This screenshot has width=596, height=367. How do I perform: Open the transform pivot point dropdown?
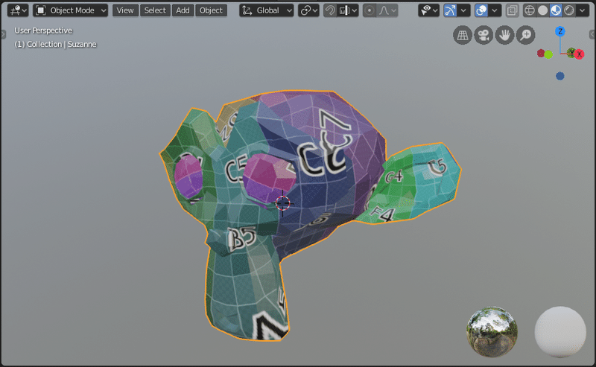point(308,10)
